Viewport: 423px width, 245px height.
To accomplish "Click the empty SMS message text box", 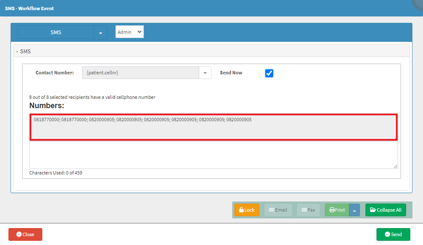I will point(213,155).
